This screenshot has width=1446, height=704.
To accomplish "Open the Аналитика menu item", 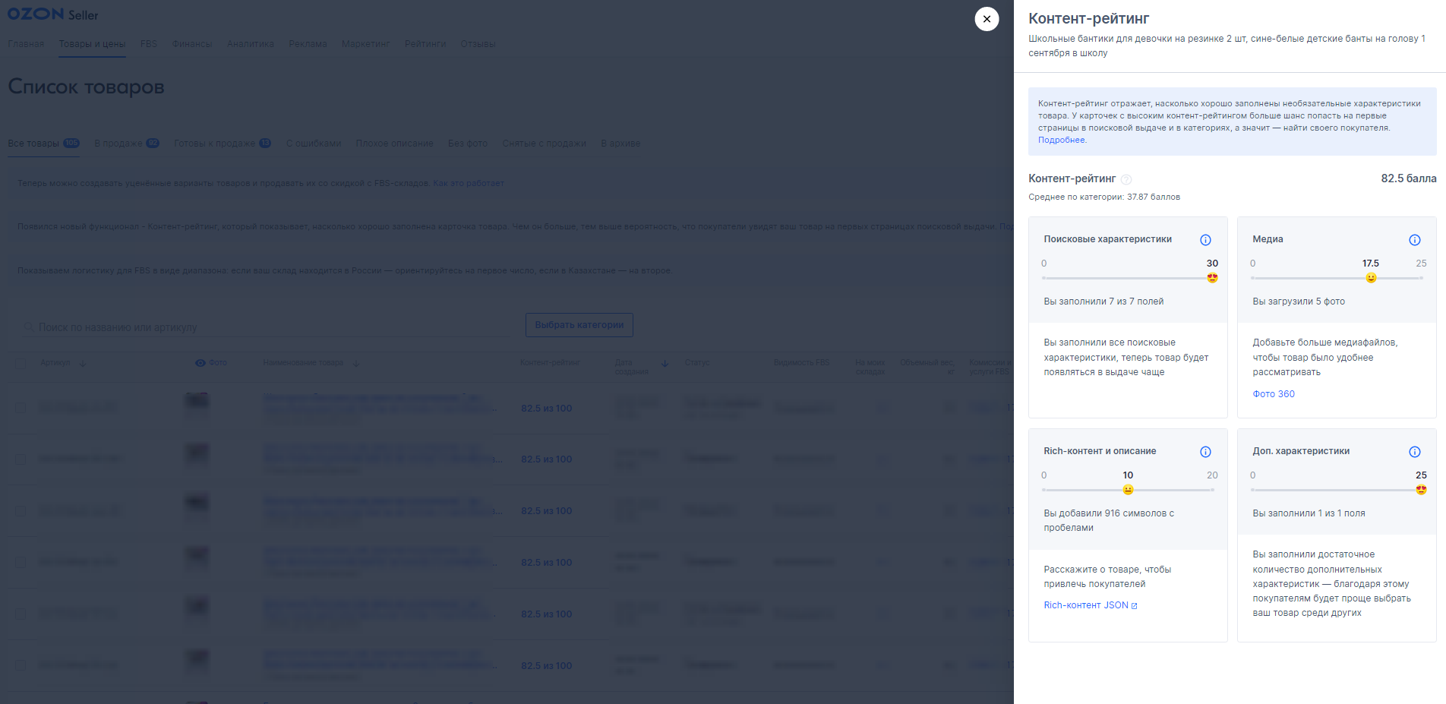I will pyautogui.click(x=251, y=44).
